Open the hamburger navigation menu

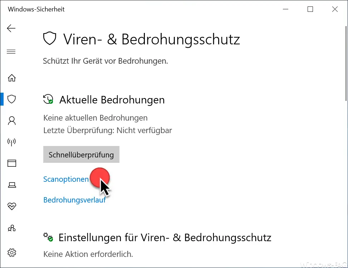pyautogui.click(x=11, y=52)
